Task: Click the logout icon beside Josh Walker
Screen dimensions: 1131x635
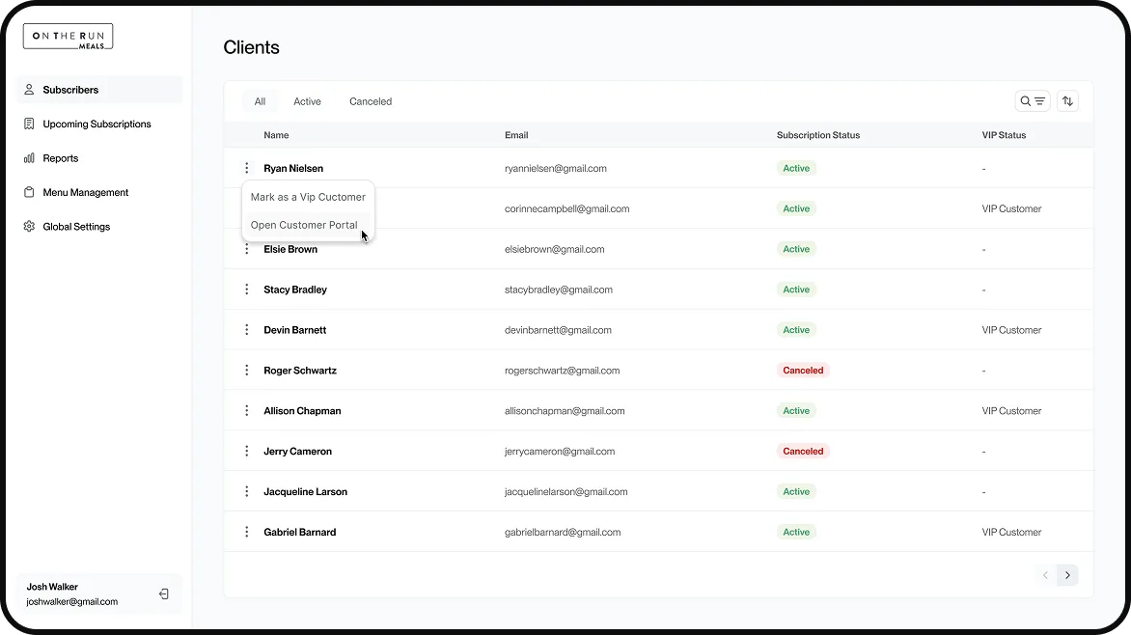Action: [164, 594]
